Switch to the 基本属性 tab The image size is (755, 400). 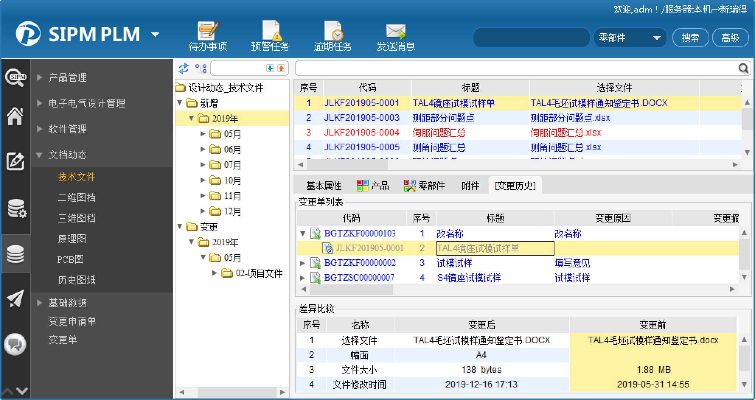(323, 186)
